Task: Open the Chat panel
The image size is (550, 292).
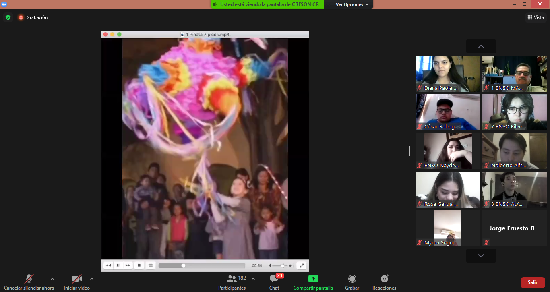Action: [x=274, y=279]
